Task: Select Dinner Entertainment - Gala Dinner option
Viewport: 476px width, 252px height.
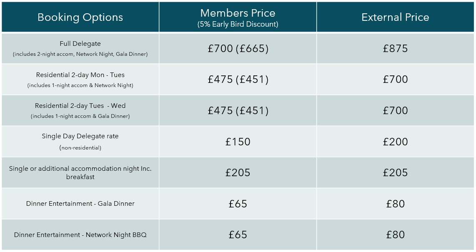Action: coord(80,204)
